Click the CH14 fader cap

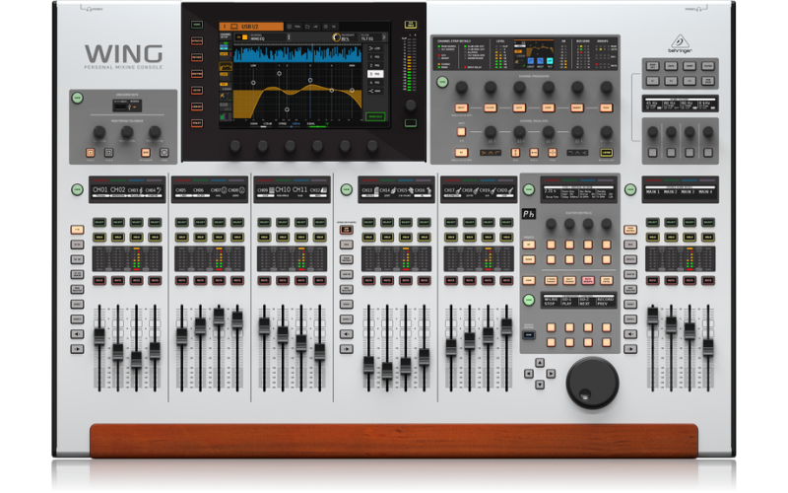[387, 371]
